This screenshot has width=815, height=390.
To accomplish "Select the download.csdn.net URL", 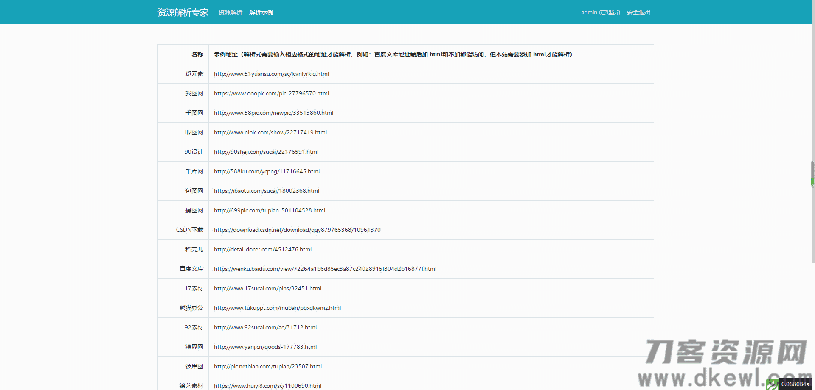I will tap(297, 230).
